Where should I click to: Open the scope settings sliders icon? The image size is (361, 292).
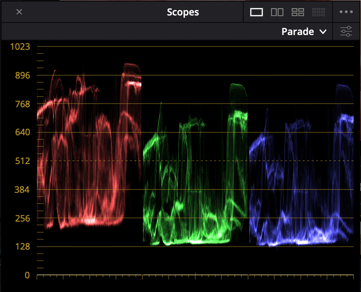[346, 32]
